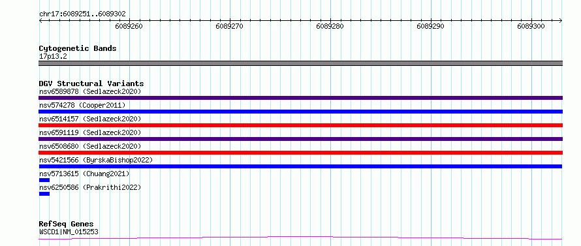581x246 pixels.
Task: Click ruler position 6089300
Action: point(531,26)
